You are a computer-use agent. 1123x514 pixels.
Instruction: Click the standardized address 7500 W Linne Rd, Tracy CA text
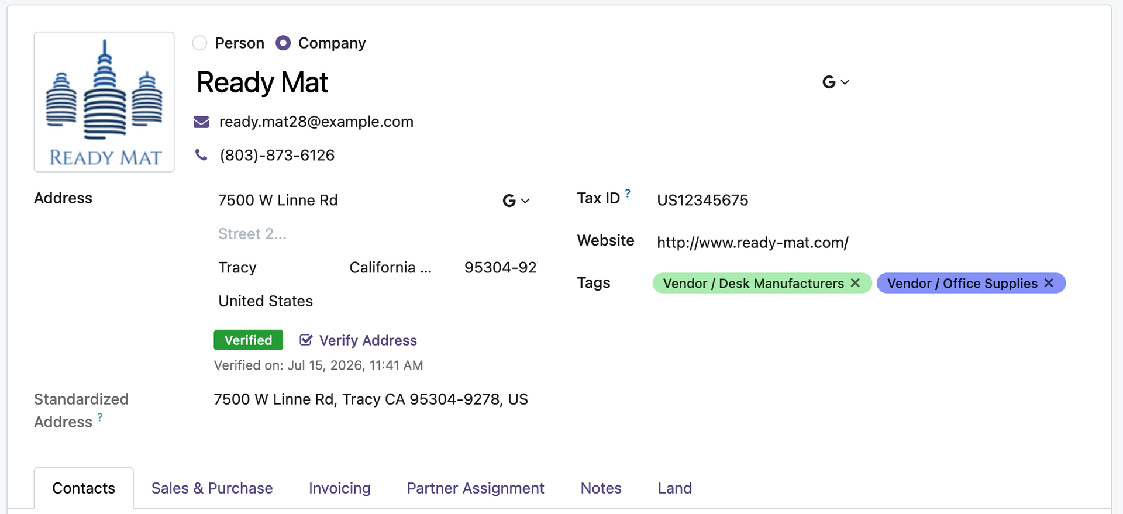point(371,399)
